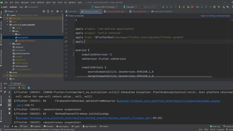The height and width of the screenshot is (131, 233).
Task: Click Hot Reload lightning icon in Run panel
Action: (x=19, y=88)
